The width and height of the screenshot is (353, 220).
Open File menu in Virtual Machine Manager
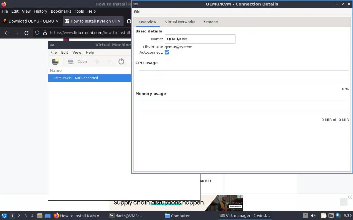tap(54, 52)
